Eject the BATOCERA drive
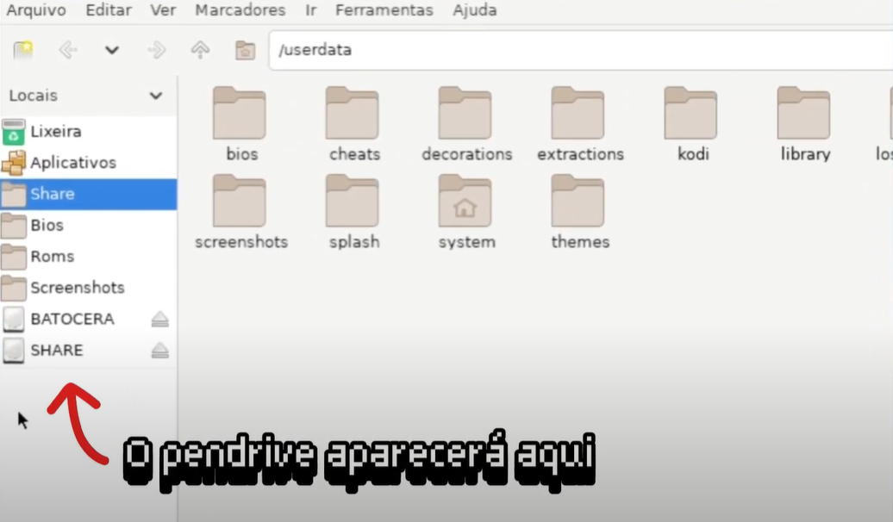The image size is (893, 522). coord(160,320)
